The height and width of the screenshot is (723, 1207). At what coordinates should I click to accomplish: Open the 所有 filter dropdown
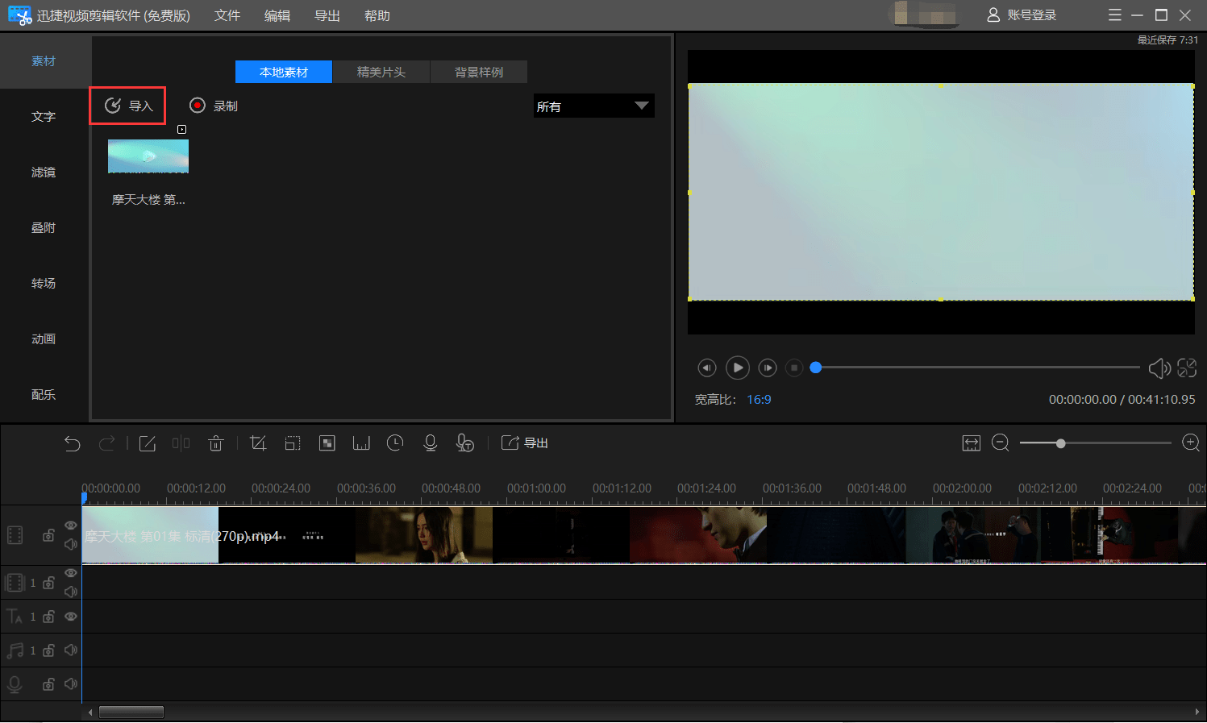coord(593,106)
